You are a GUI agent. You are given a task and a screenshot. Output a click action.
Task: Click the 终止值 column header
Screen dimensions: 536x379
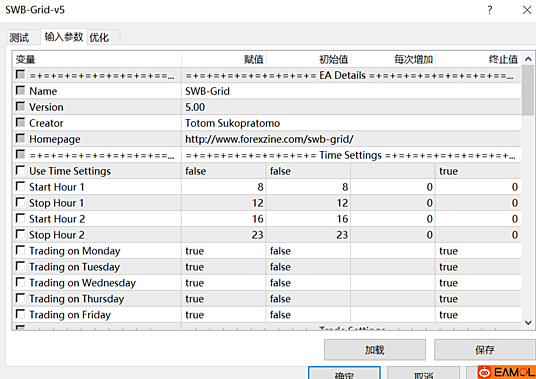coord(478,60)
